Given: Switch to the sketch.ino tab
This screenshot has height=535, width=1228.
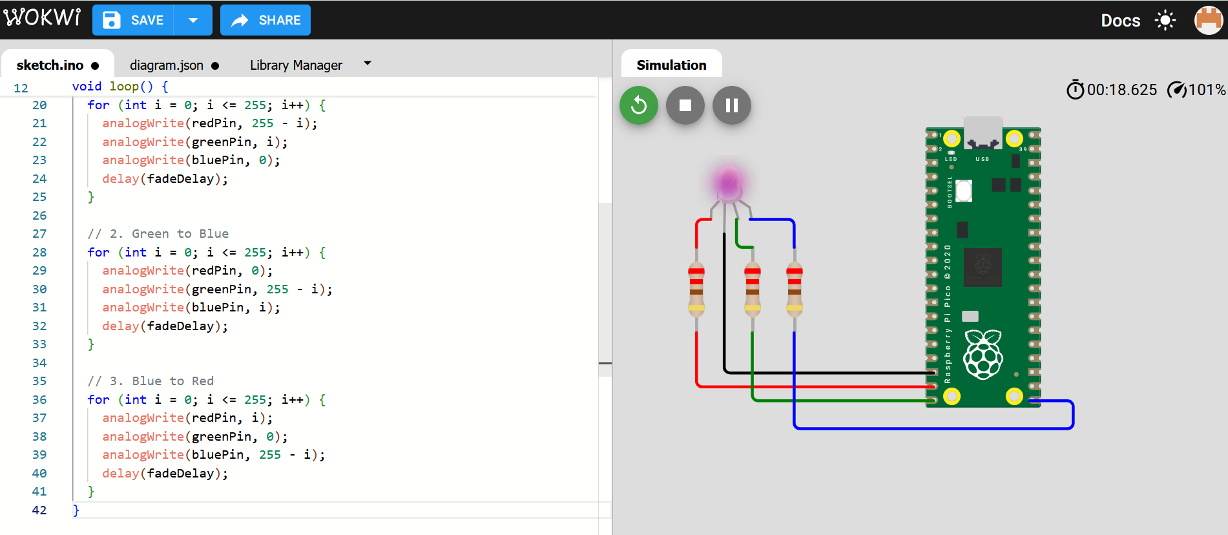Looking at the screenshot, I should [57, 65].
